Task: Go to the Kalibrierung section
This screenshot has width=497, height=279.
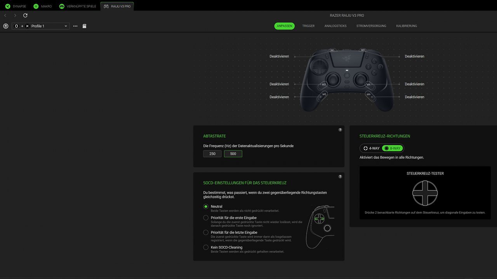Action: tap(407, 26)
